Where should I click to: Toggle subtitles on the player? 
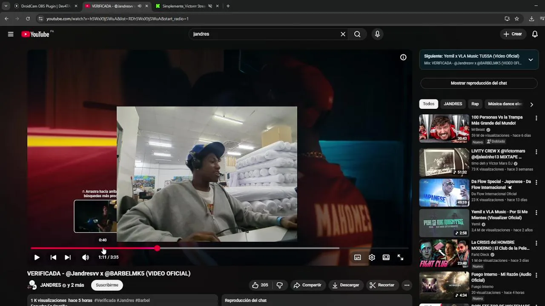tap(358, 257)
